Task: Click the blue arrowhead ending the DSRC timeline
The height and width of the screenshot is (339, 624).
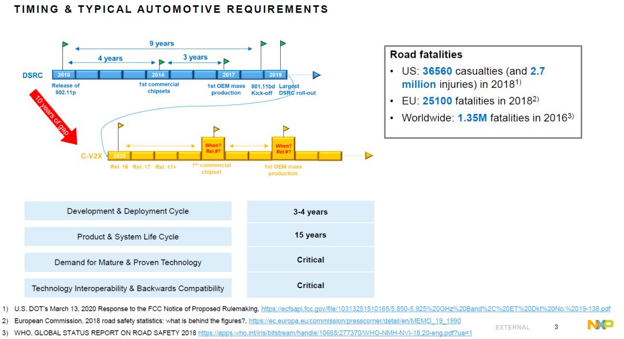Action: (x=316, y=75)
